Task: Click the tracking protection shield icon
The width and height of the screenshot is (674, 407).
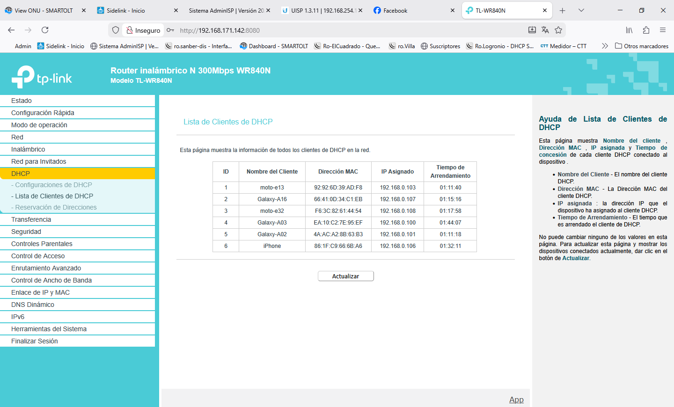Action: click(x=116, y=30)
